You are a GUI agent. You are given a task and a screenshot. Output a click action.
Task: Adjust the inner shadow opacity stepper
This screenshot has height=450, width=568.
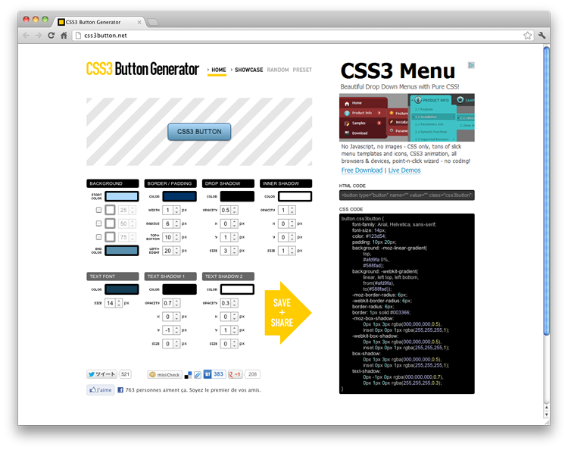click(292, 210)
